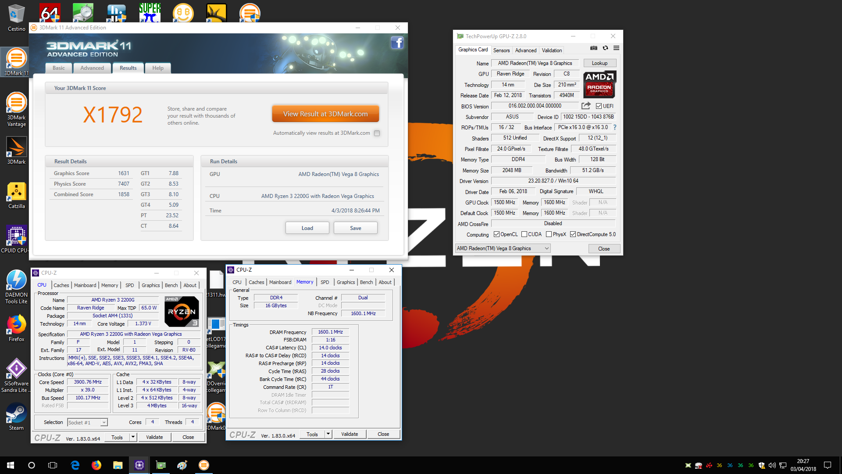Click the Load button in Run Details
The height and width of the screenshot is (474, 842).
click(307, 228)
